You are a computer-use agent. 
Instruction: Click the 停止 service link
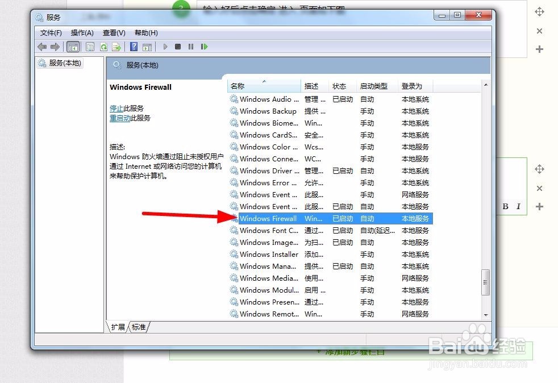[116, 108]
